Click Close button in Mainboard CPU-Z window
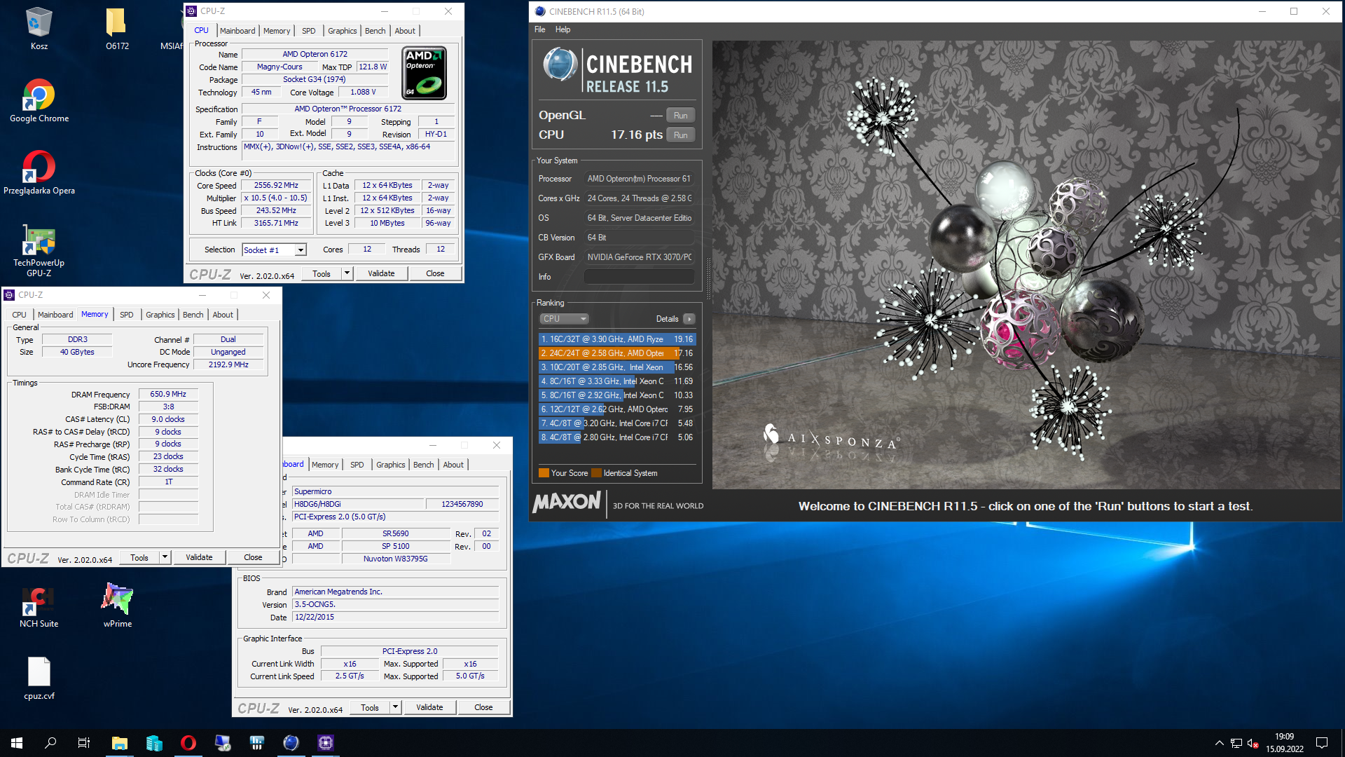1345x757 pixels. pyautogui.click(x=483, y=707)
